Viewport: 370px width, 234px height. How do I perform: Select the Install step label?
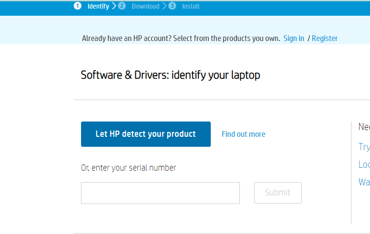191,6
